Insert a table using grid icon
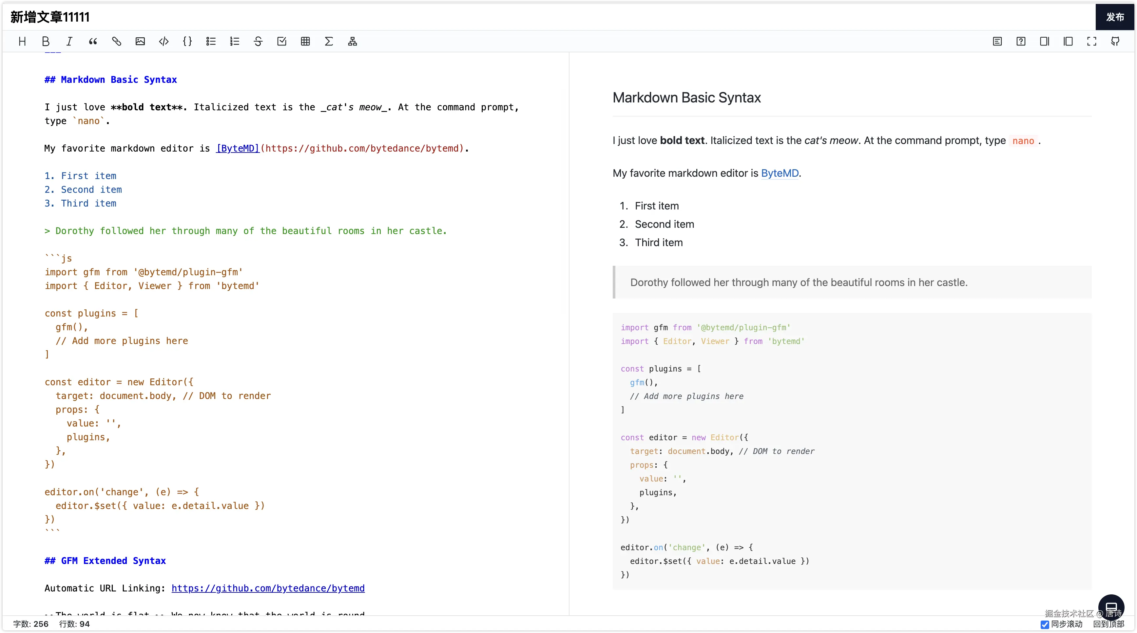The height and width of the screenshot is (633, 1137). point(305,42)
